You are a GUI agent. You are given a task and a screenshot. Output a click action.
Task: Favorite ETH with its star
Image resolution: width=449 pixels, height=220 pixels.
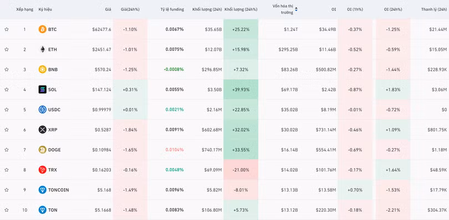(x=7, y=49)
